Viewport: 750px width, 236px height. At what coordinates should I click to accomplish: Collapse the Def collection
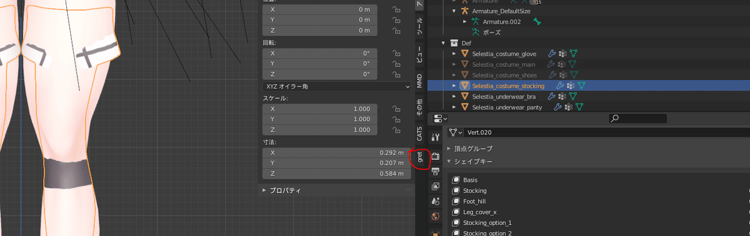[x=443, y=43]
